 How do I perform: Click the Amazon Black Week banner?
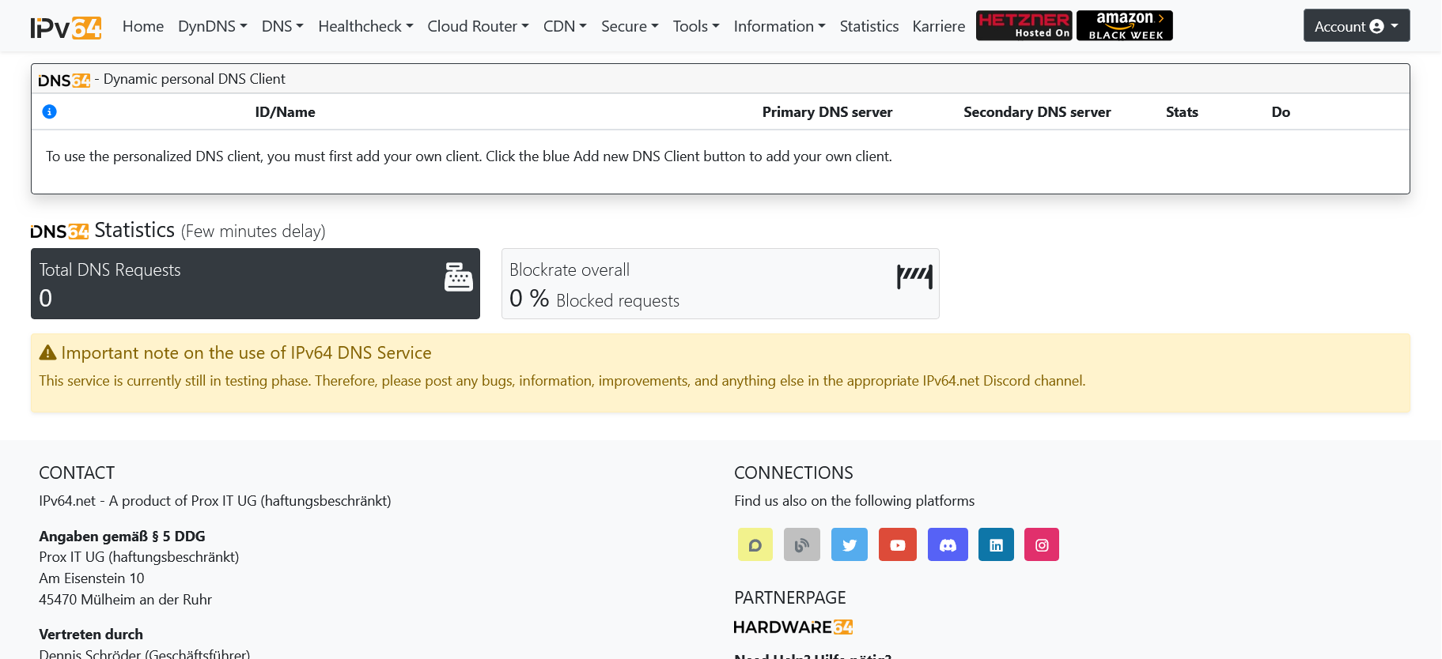click(1125, 25)
